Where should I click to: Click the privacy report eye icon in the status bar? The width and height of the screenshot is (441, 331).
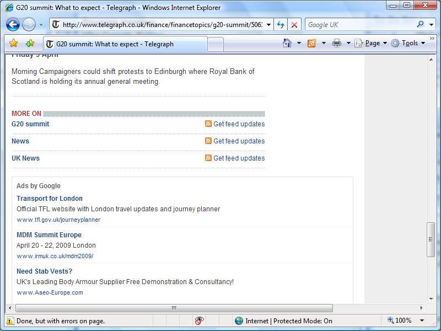[x=199, y=321]
